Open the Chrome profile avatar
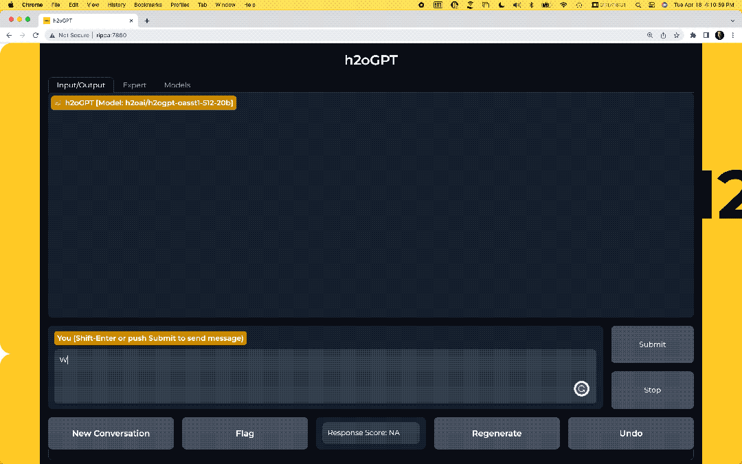The width and height of the screenshot is (742, 464). coord(719,35)
